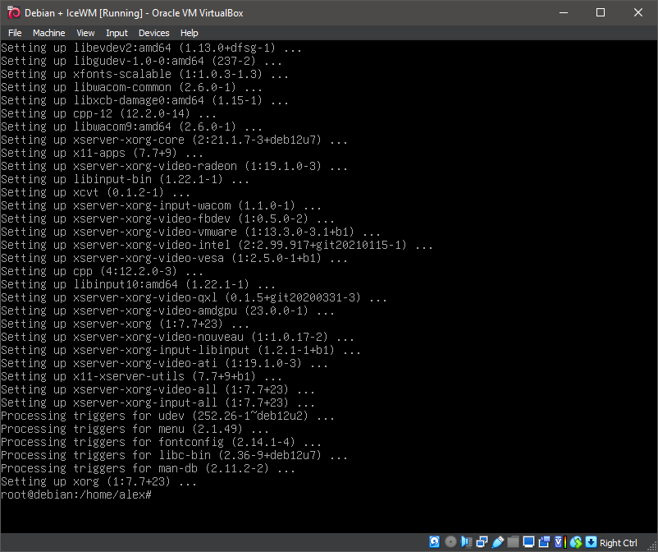
Task: Click the VirtualBox logo in the title bar
Action: pyautogui.click(x=12, y=12)
